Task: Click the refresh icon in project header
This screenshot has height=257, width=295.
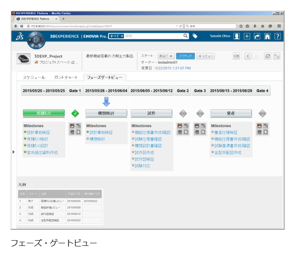Action: point(268,56)
